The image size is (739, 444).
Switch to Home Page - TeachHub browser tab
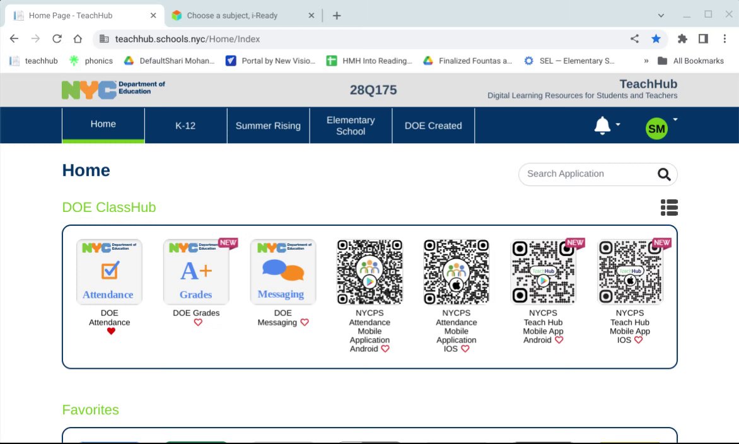(x=85, y=16)
